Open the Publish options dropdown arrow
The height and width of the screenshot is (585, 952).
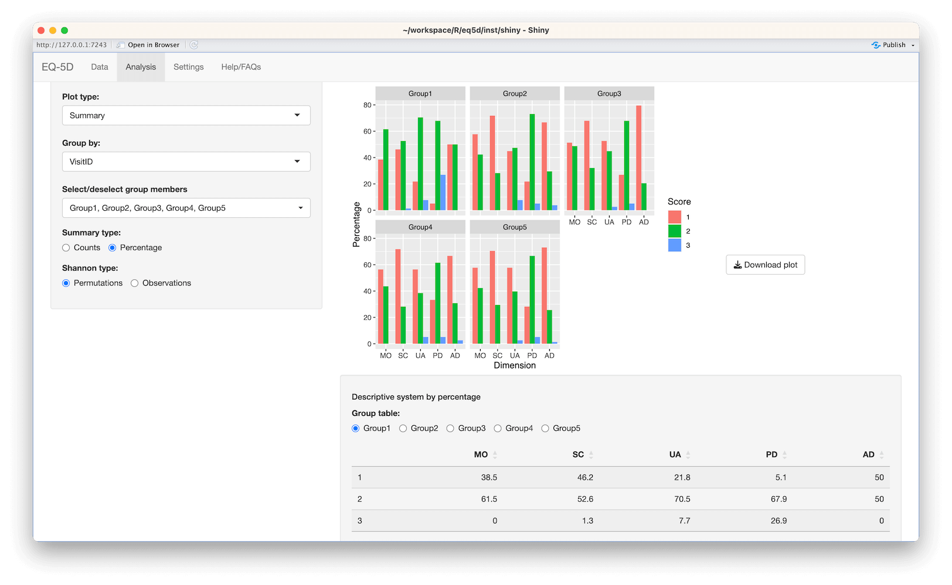point(913,46)
